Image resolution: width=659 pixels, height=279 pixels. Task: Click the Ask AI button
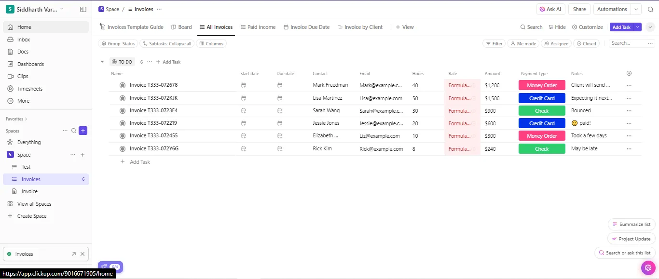pyautogui.click(x=550, y=9)
